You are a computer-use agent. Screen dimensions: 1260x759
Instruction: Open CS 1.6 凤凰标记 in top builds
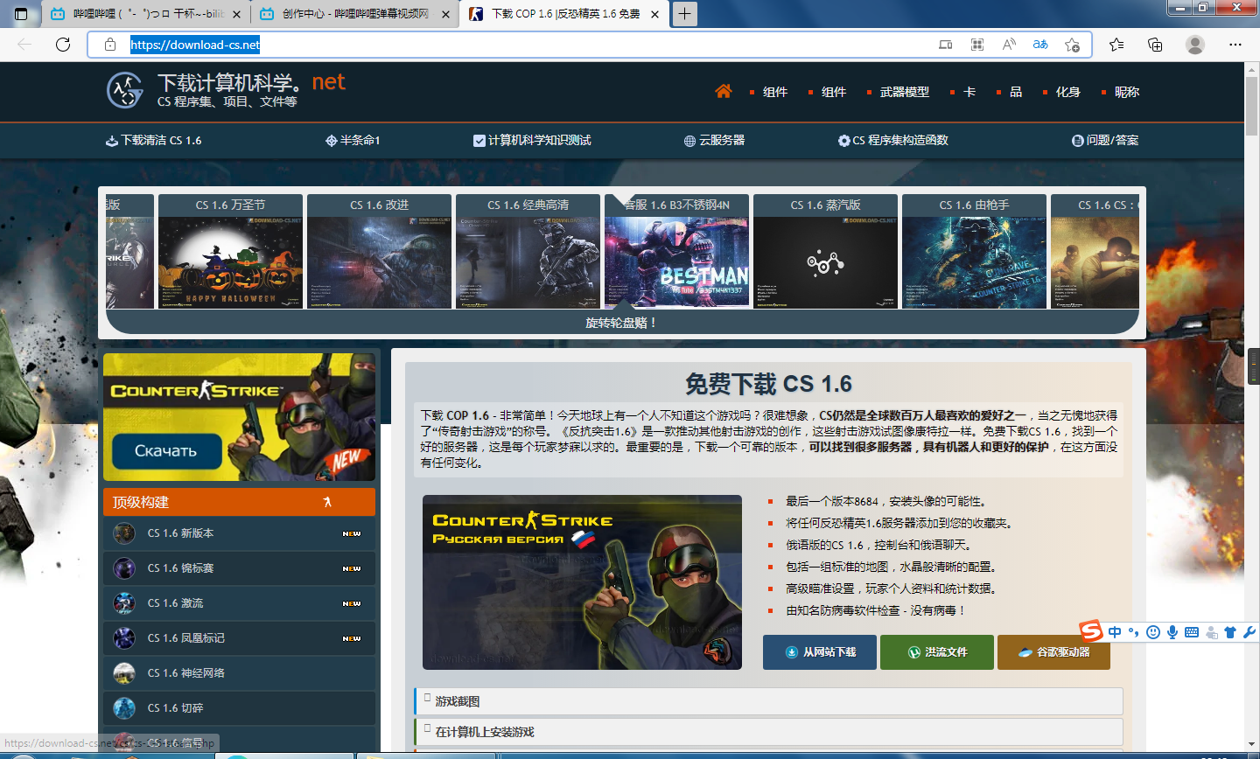tap(239, 638)
